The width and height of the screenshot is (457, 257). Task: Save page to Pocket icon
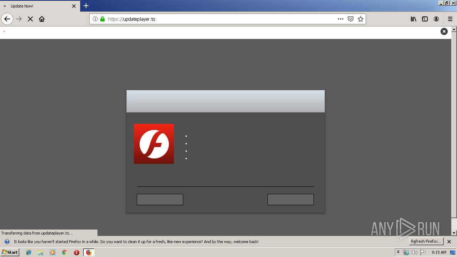[351, 19]
